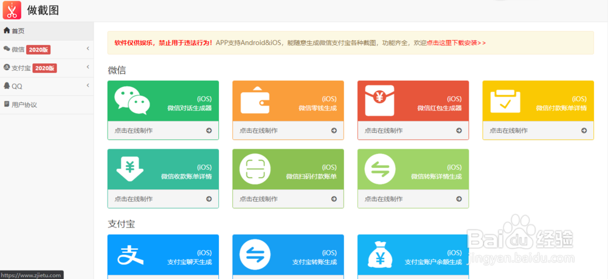Click the transfer arrows icon on 微信转账详情生成
The width and height of the screenshot is (608, 279).
pos(380,169)
